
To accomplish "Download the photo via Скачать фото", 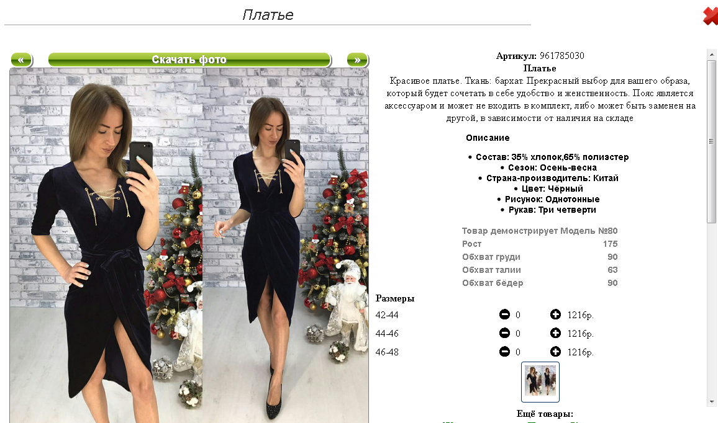I will pyautogui.click(x=189, y=60).
